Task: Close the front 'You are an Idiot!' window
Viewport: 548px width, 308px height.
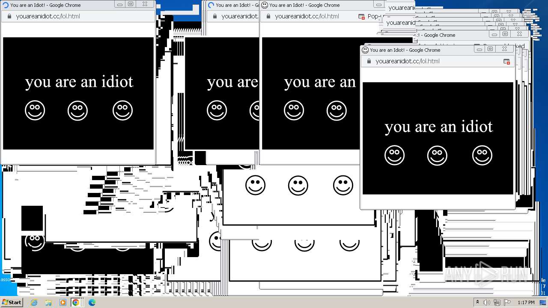Action: 505,49
